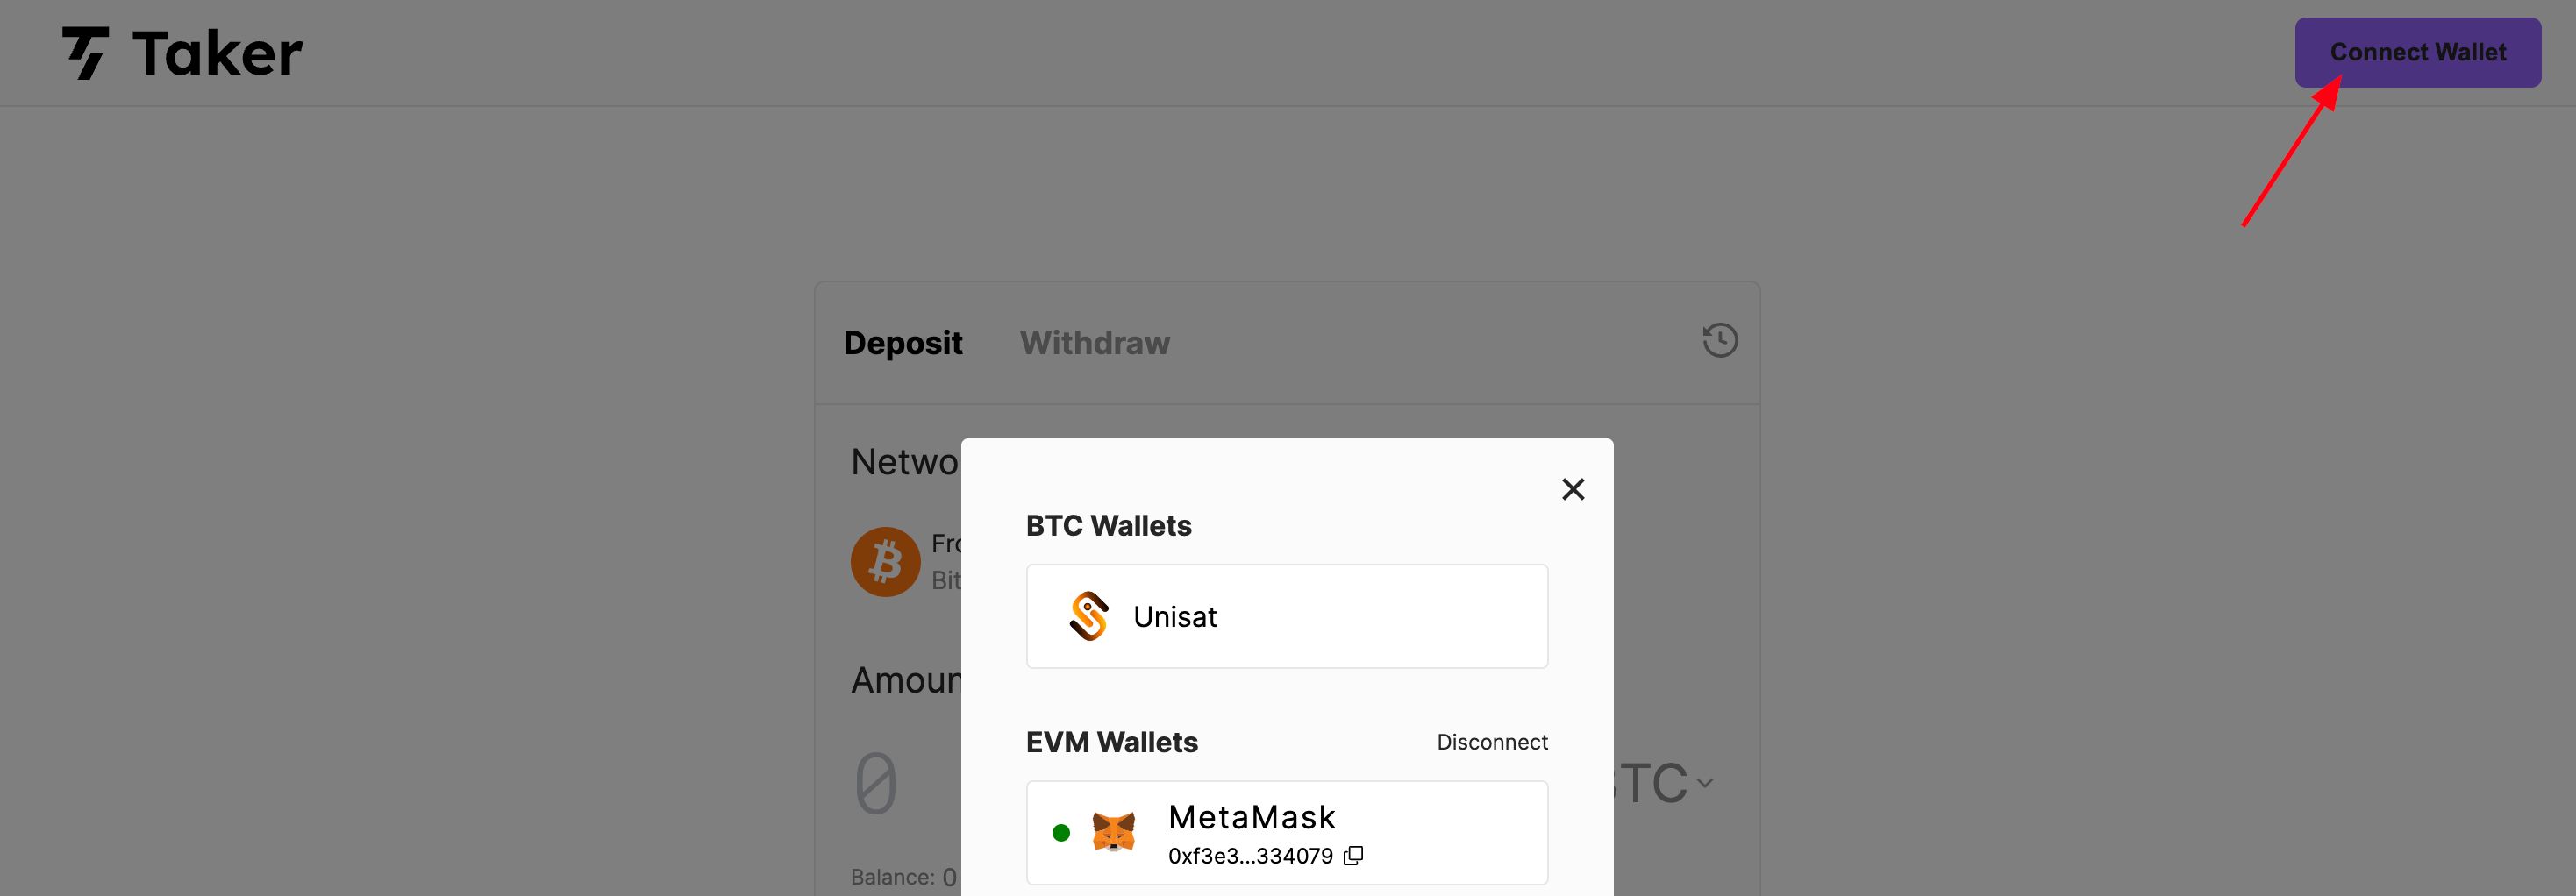The image size is (2576, 896).
Task: Click the Connect Wallet button
Action: point(2417,52)
